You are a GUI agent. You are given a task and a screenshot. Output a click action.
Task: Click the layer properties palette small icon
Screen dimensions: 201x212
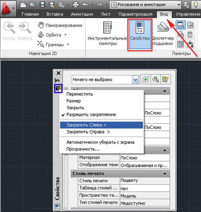pos(181,35)
